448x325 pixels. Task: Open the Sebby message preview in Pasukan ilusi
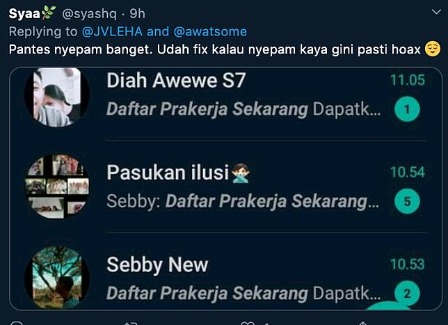(x=243, y=201)
